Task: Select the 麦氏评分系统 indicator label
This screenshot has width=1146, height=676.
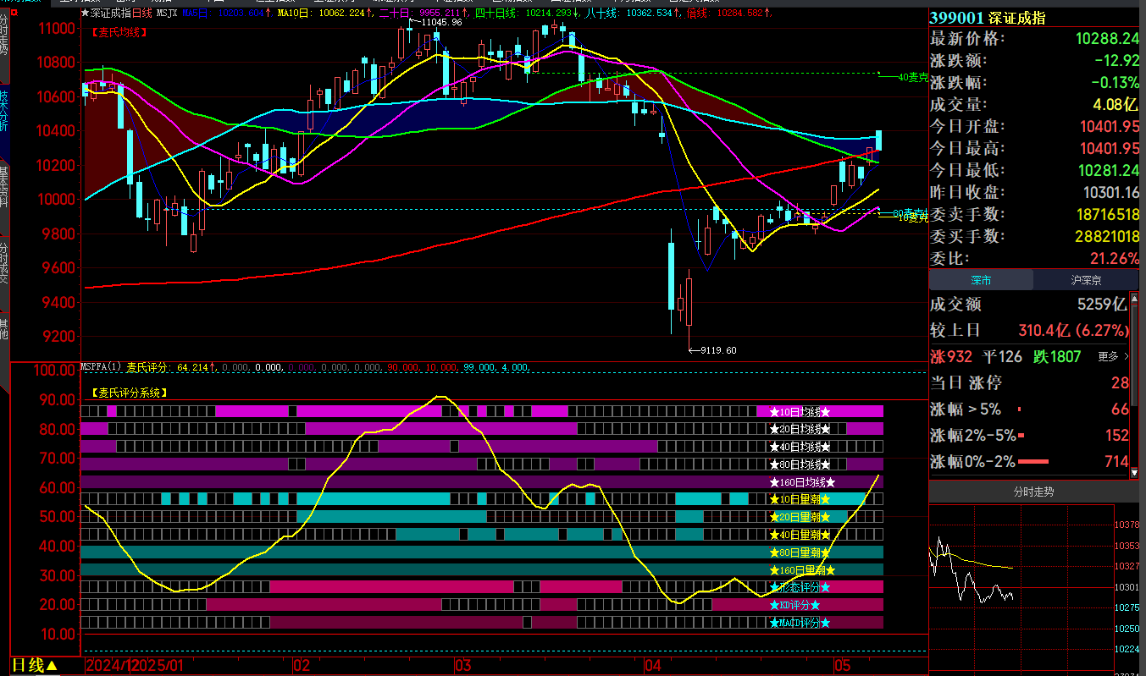Action: tap(129, 393)
